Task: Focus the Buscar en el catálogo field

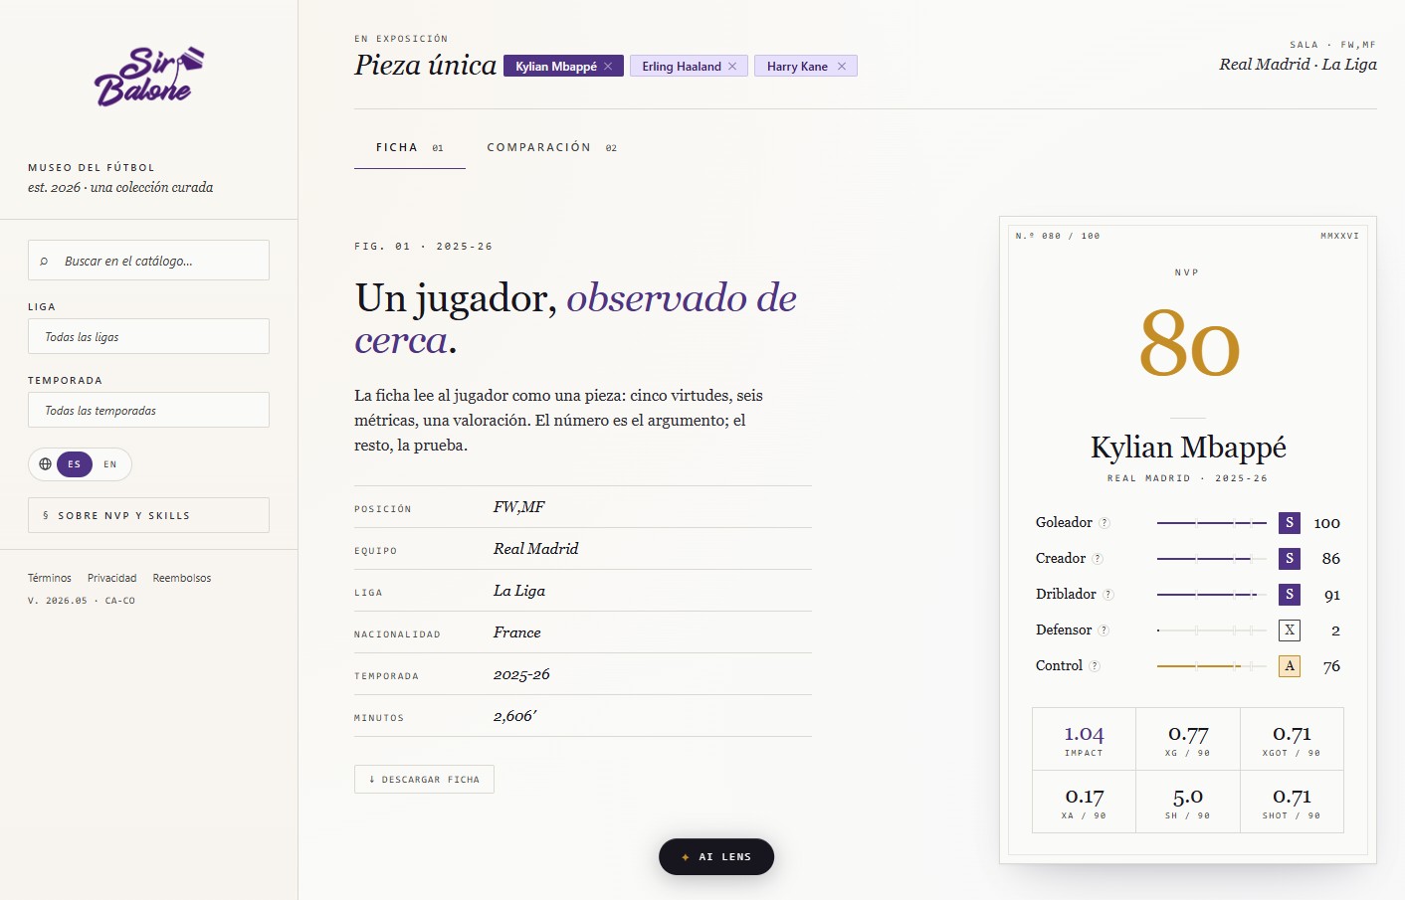Action: pos(148,261)
